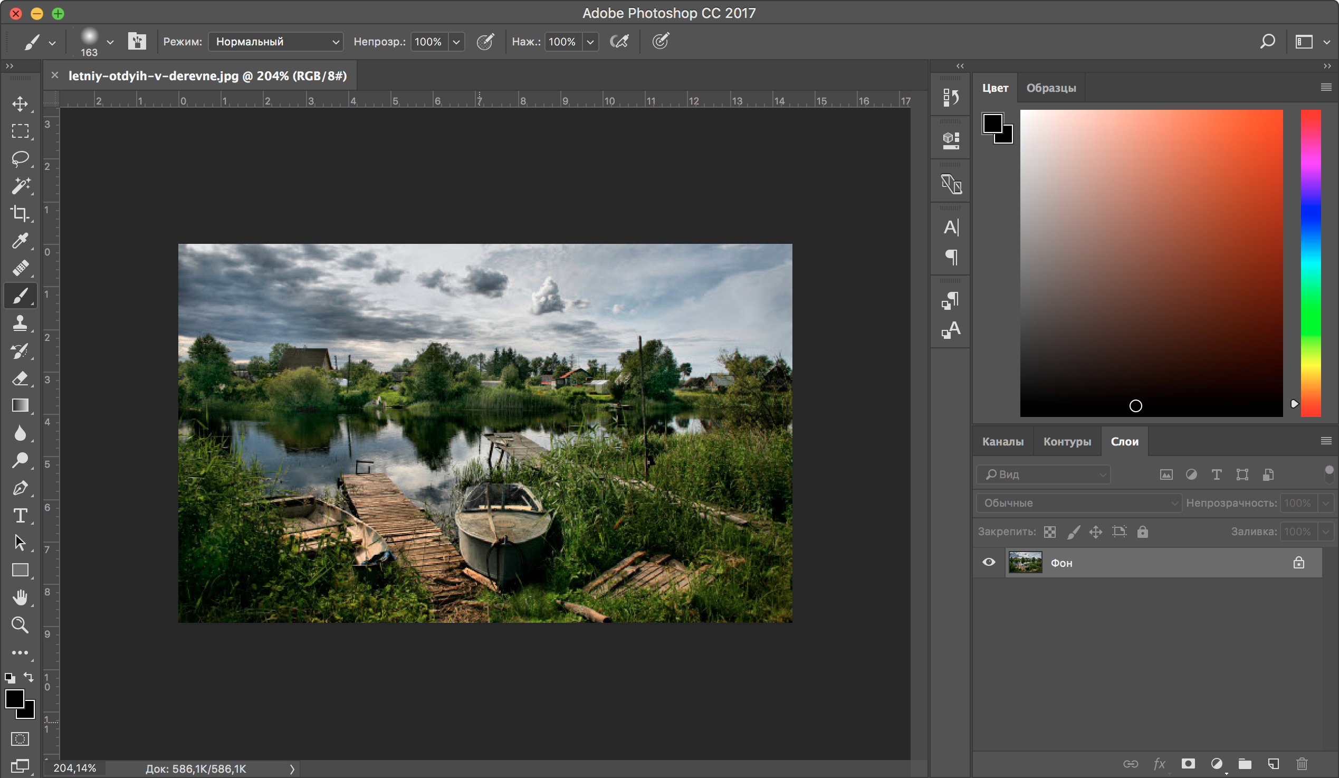1339x778 pixels.
Task: Open the Обычные layer blend dropdown
Action: pos(1078,502)
